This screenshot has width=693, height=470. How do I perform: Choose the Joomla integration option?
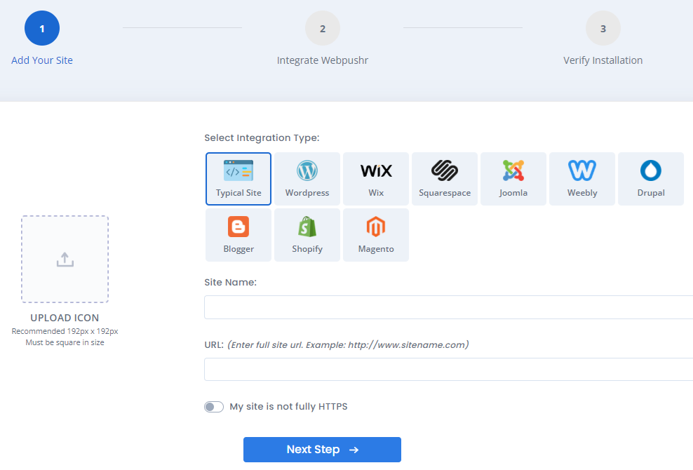pos(513,179)
